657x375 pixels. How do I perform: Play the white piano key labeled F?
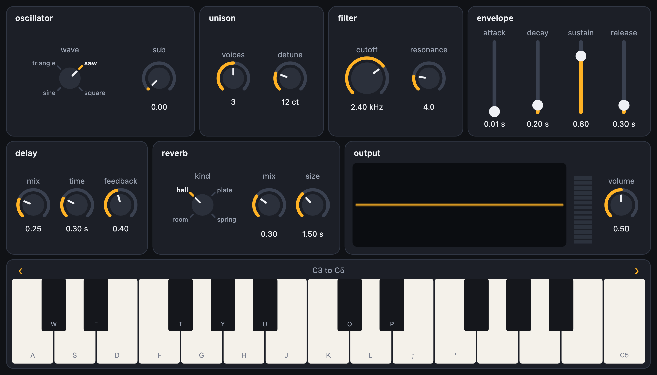tap(159, 347)
